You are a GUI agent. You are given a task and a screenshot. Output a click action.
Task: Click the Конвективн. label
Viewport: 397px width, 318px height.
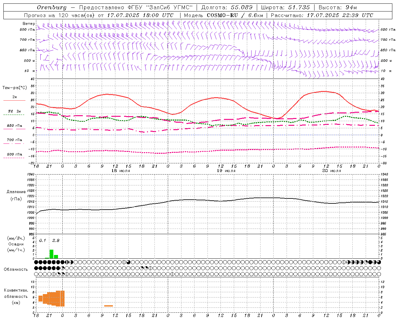click(x=16, y=290)
